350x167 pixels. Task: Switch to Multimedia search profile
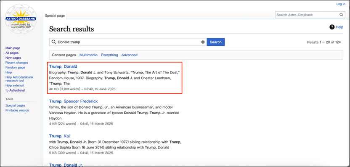(x=88, y=55)
